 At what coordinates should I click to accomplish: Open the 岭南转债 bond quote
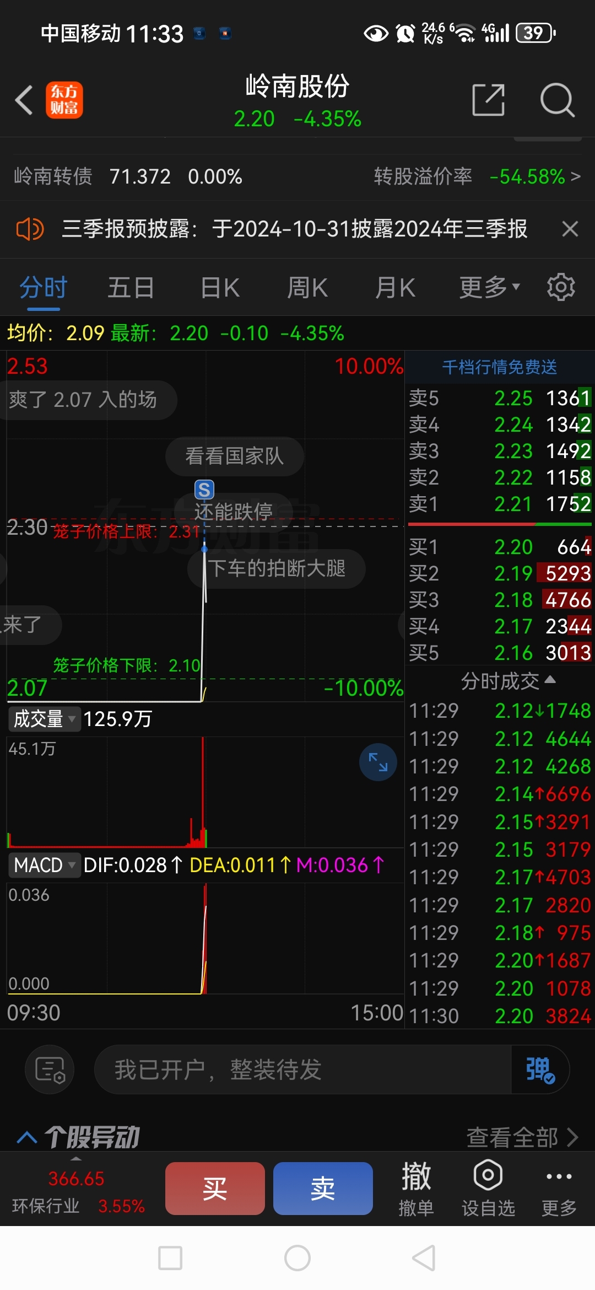tap(128, 176)
